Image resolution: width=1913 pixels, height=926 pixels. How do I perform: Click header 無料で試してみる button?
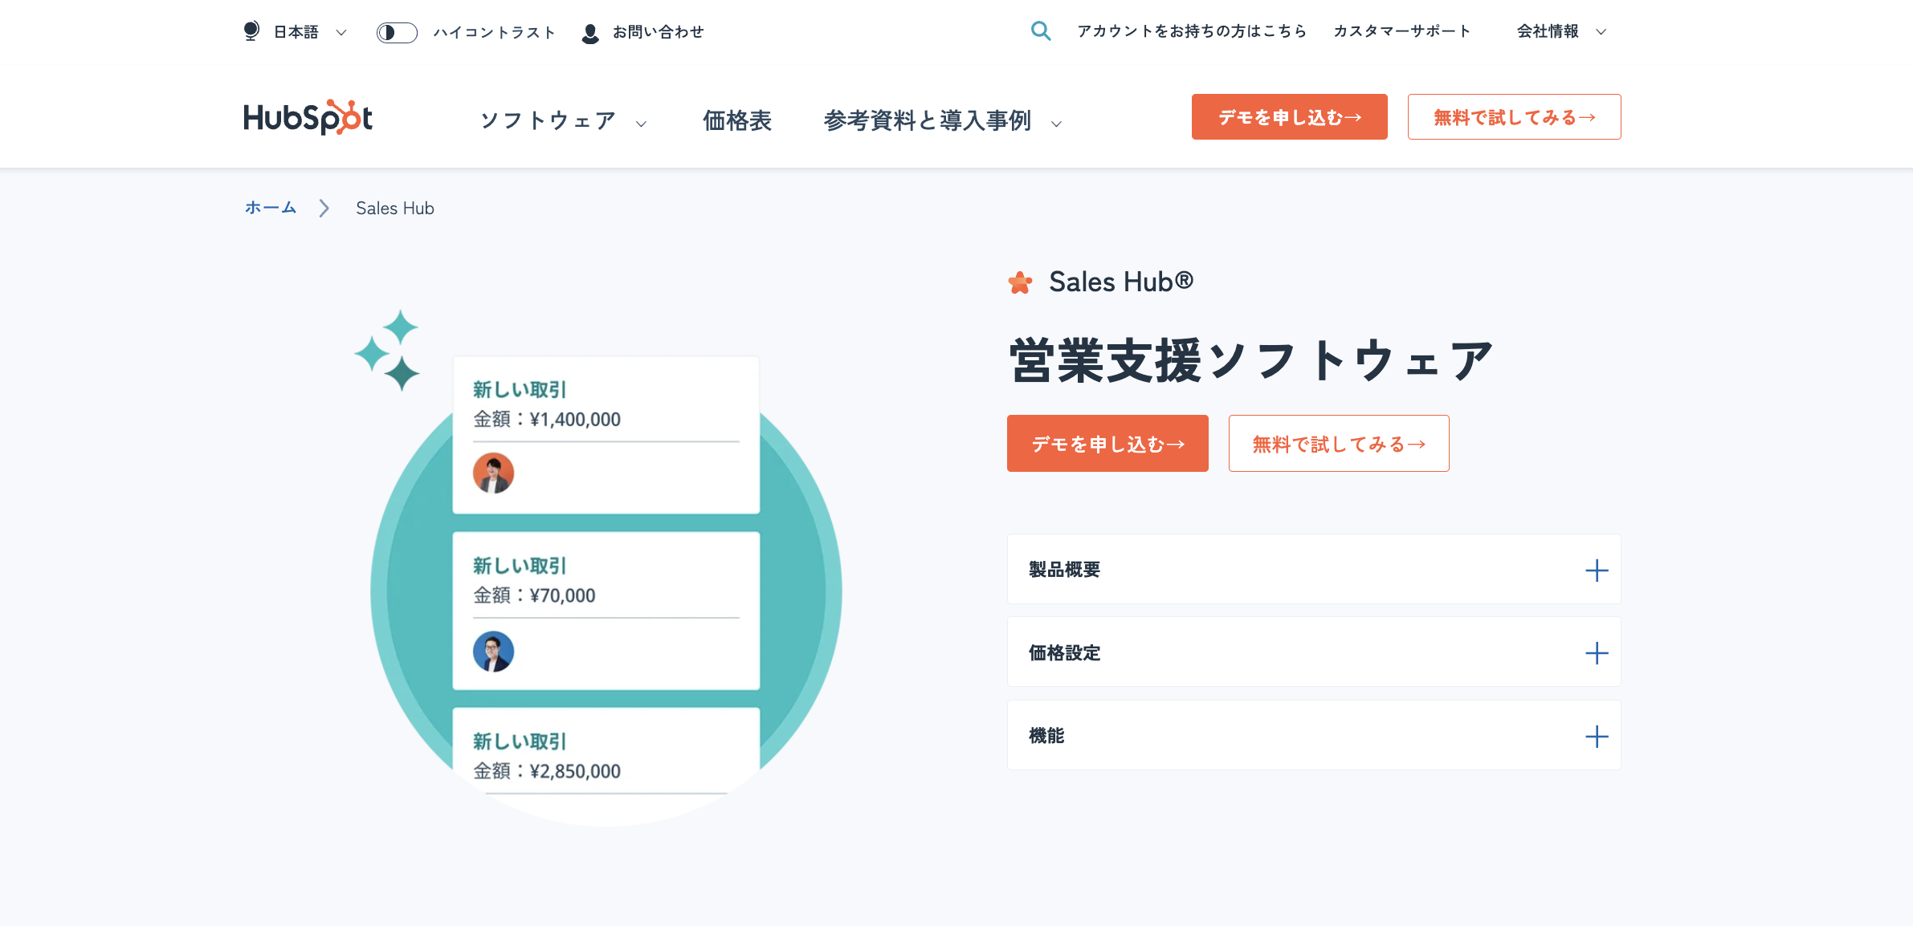coord(1514,117)
